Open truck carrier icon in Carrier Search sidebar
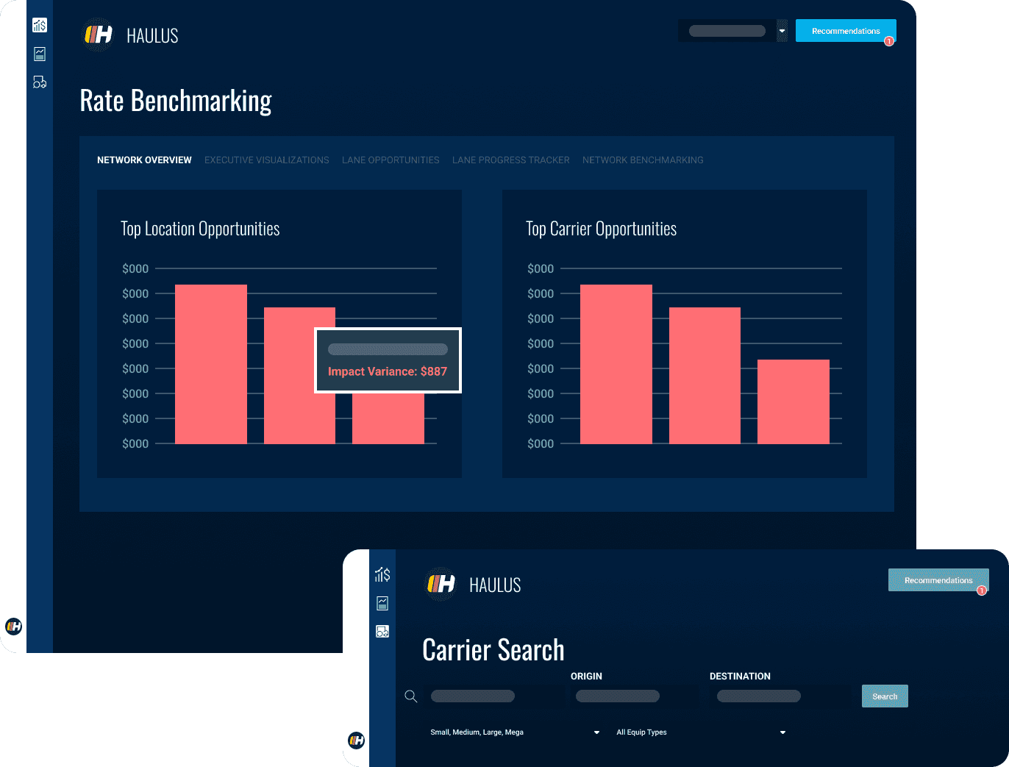1009x767 pixels. [x=382, y=632]
